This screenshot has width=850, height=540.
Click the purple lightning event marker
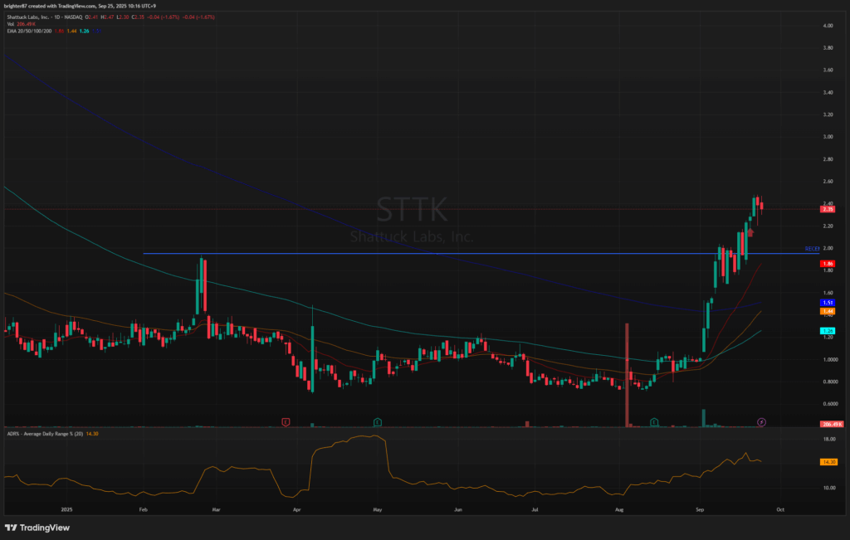(x=762, y=422)
